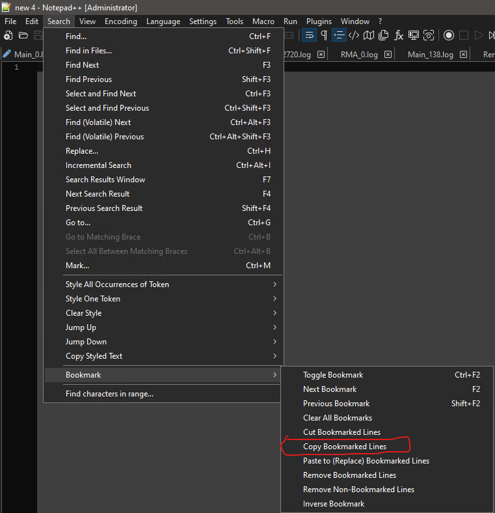Click the New file toolbar icon
495x513 pixels.
click(x=8, y=35)
